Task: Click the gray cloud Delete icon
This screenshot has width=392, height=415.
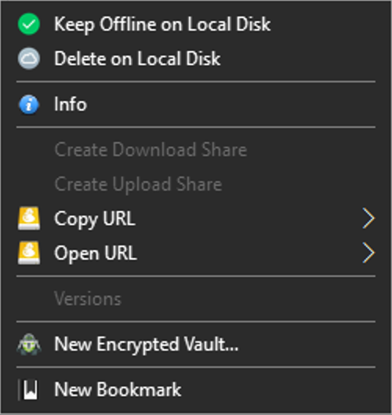Action: [29, 59]
